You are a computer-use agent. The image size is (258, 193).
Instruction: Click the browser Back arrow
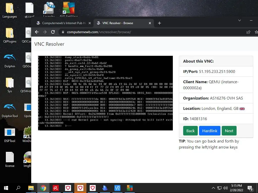coord(37,32)
